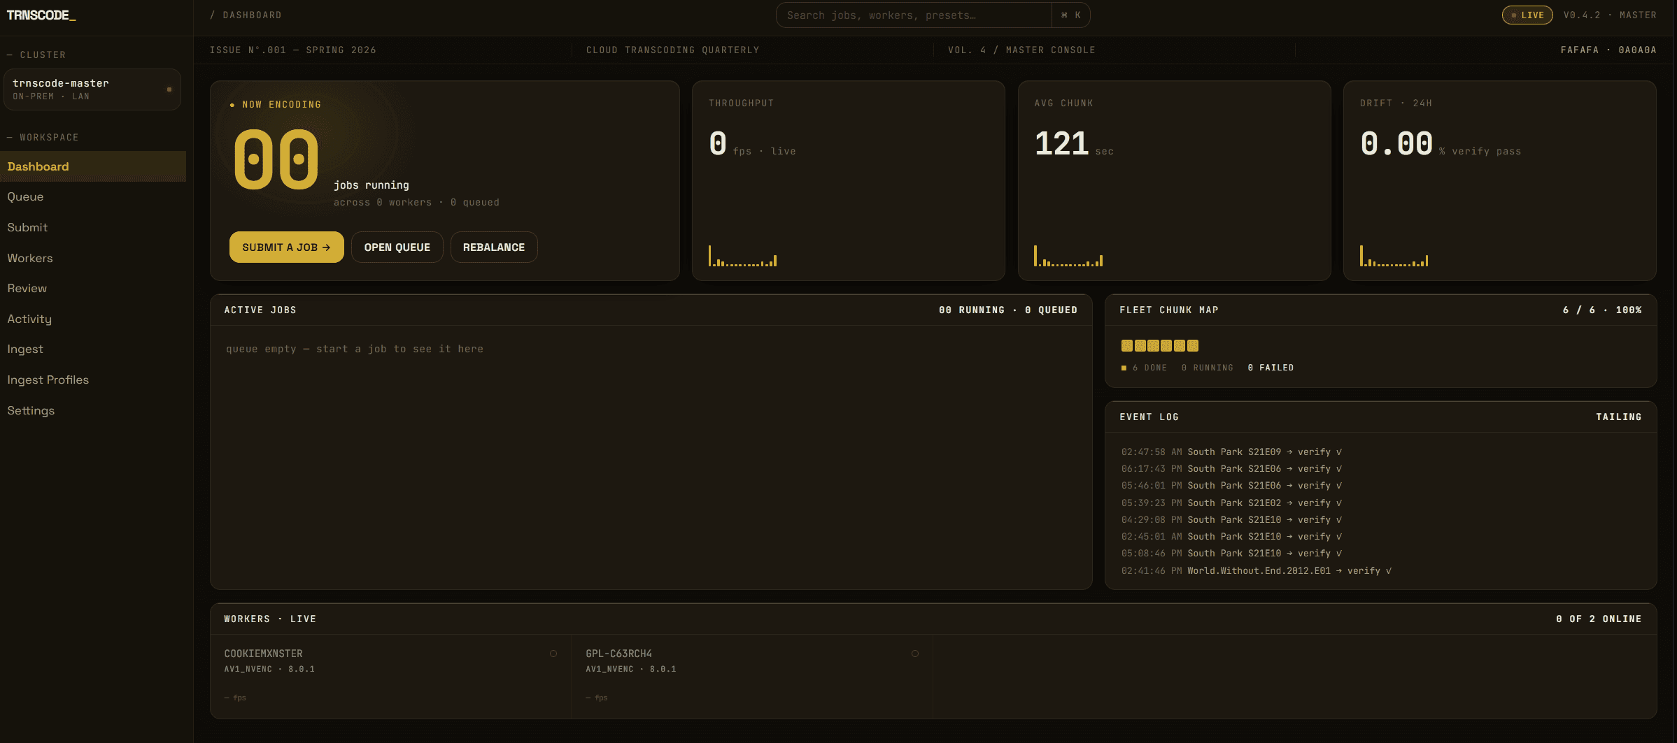Toggle the LIVE status pill

pyautogui.click(x=1527, y=15)
